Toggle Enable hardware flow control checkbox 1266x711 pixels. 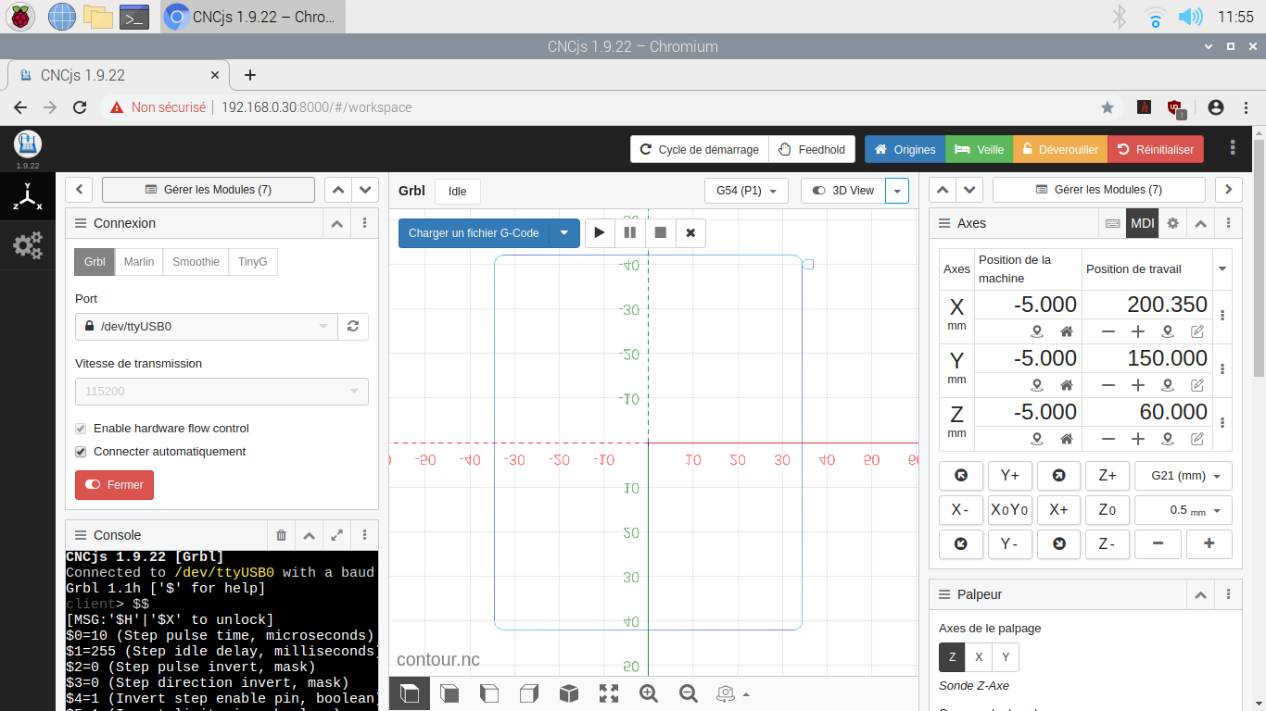click(x=81, y=429)
